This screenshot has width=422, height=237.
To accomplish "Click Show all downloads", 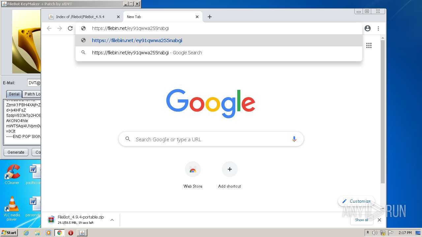I will click(x=362, y=220).
